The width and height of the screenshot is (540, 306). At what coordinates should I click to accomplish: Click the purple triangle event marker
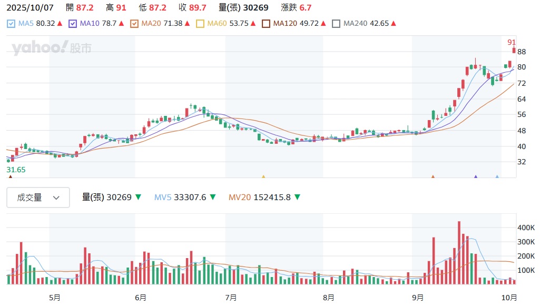pos(476,177)
